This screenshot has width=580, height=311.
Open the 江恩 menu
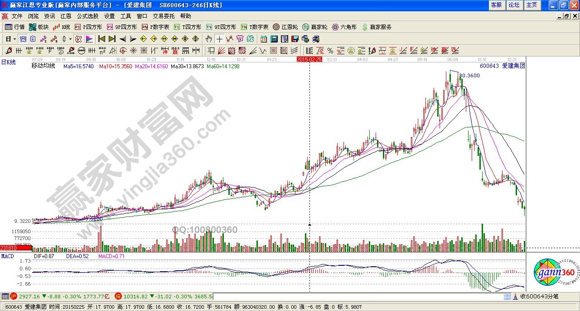pos(66,16)
